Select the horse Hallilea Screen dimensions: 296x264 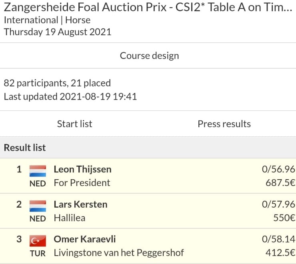coord(70,218)
